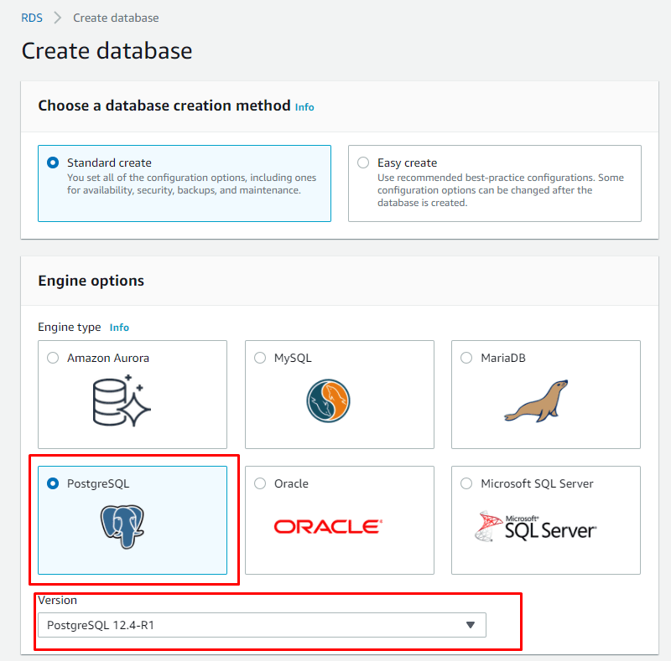Open Info link beside Engine type
The height and width of the screenshot is (661, 671).
pyautogui.click(x=119, y=328)
